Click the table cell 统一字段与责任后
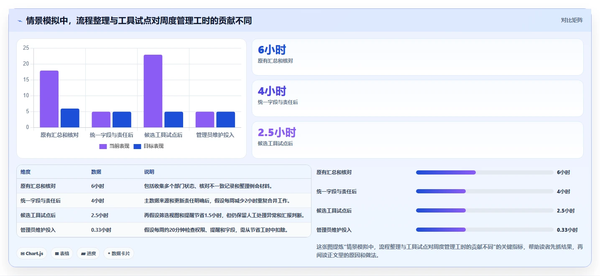The height and width of the screenshot is (276, 600). pyautogui.click(x=41, y=201)
